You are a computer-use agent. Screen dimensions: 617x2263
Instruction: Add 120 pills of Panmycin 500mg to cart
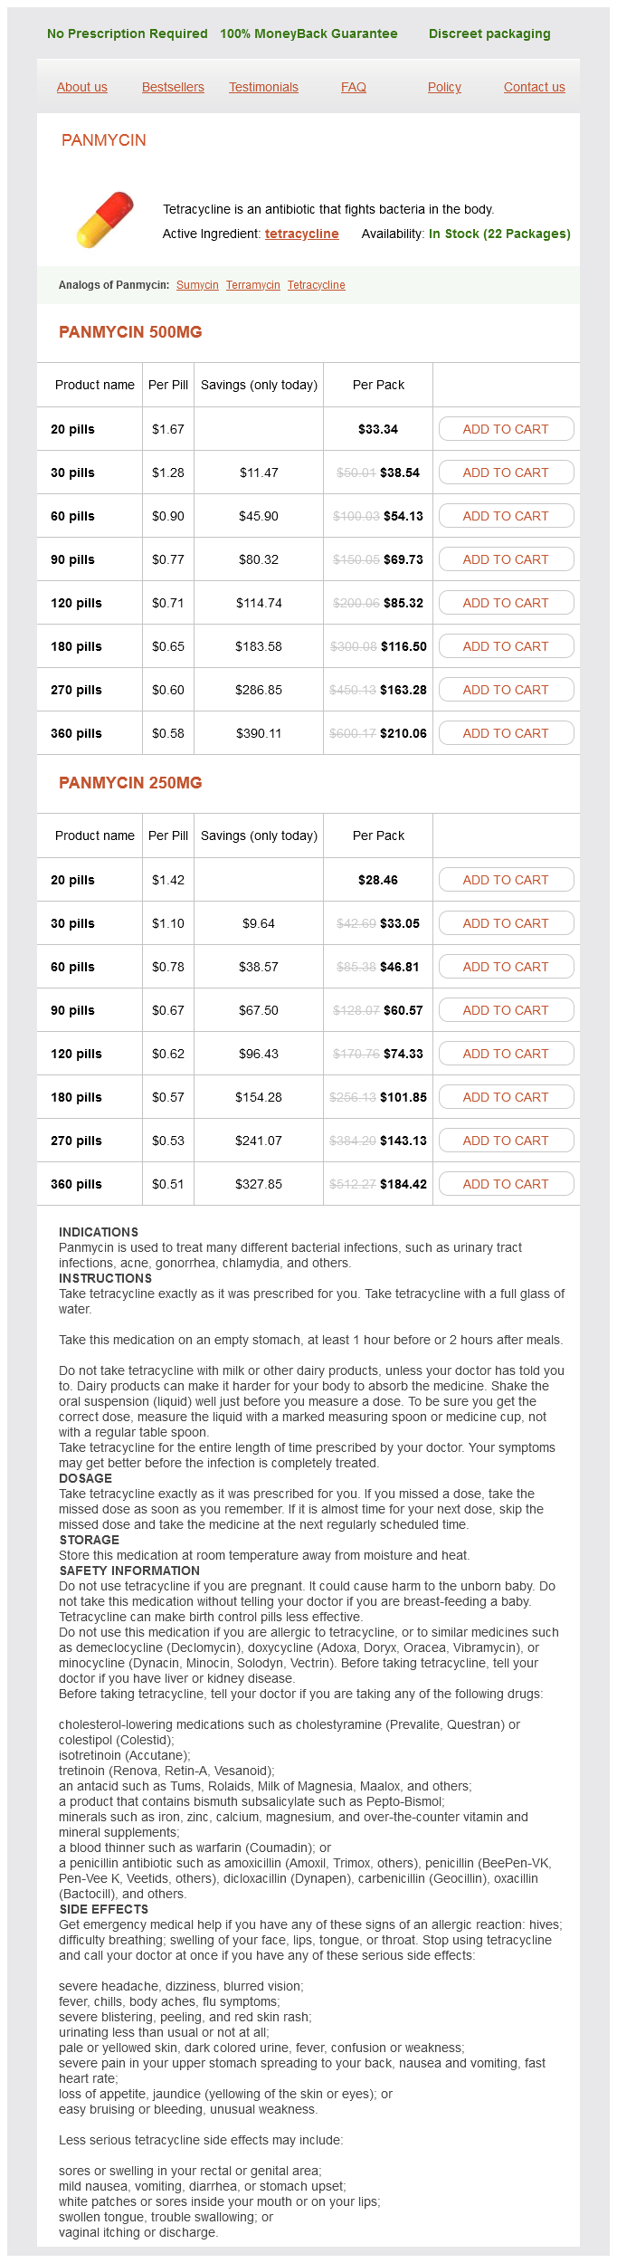506,603
